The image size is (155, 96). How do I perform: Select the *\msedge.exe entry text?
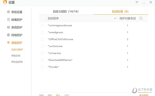[x=55, y=32]
